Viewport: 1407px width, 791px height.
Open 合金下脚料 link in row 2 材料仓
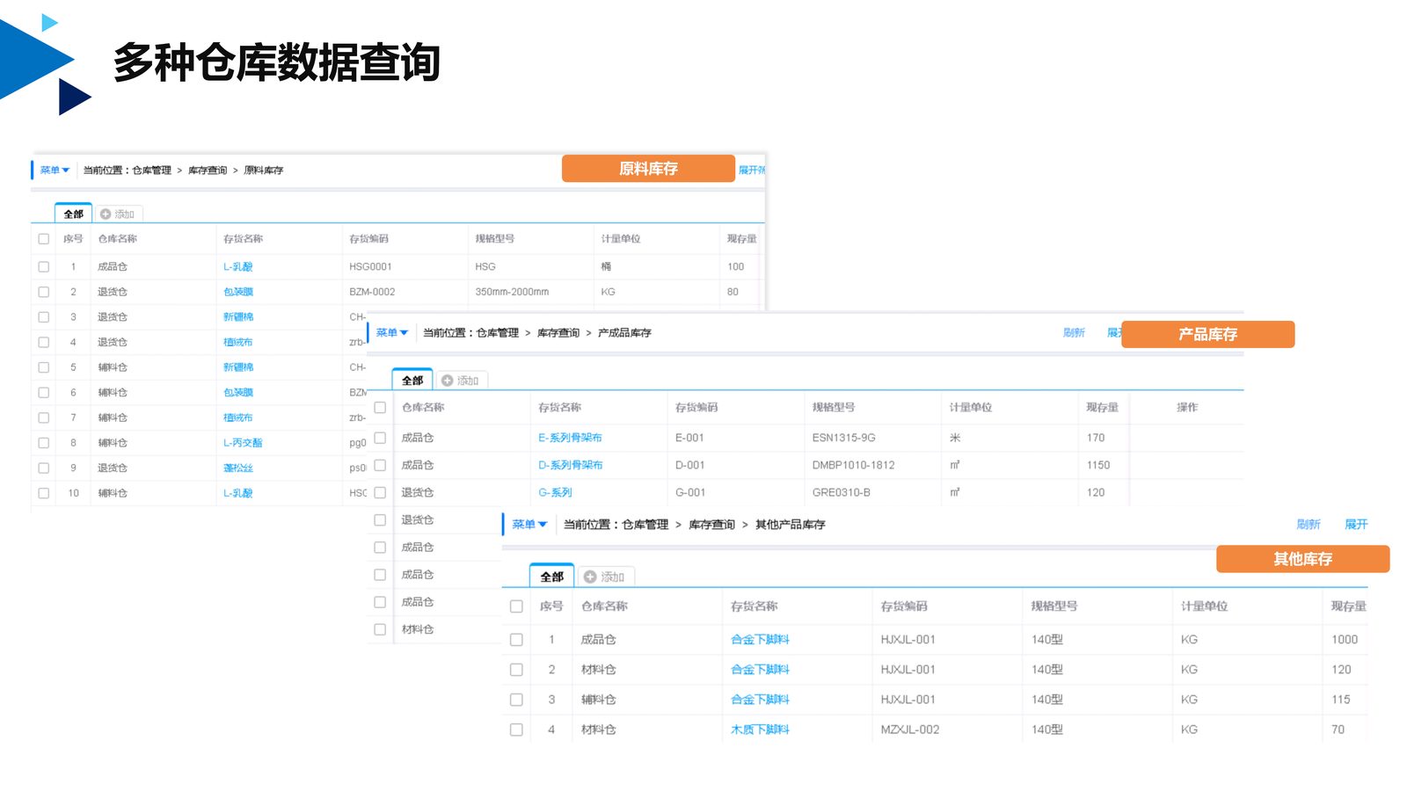pyautogui.click(x=760, y=670)
